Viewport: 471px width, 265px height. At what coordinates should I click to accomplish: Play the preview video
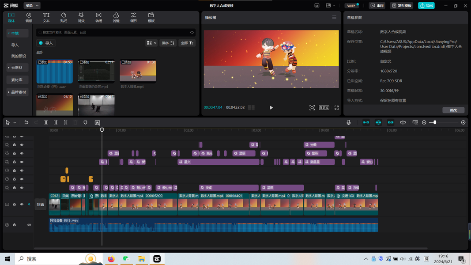coord(271,108)
